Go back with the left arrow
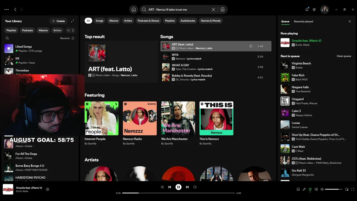357x201 pixels. pos(15,9)
